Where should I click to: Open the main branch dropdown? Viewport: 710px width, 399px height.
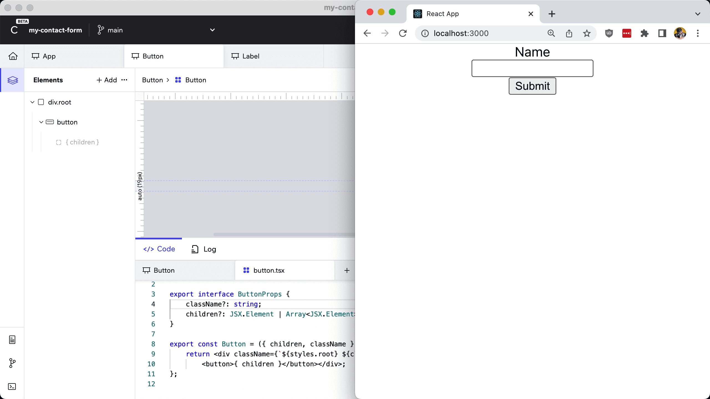pyautogui.click(x=212, y=30)
